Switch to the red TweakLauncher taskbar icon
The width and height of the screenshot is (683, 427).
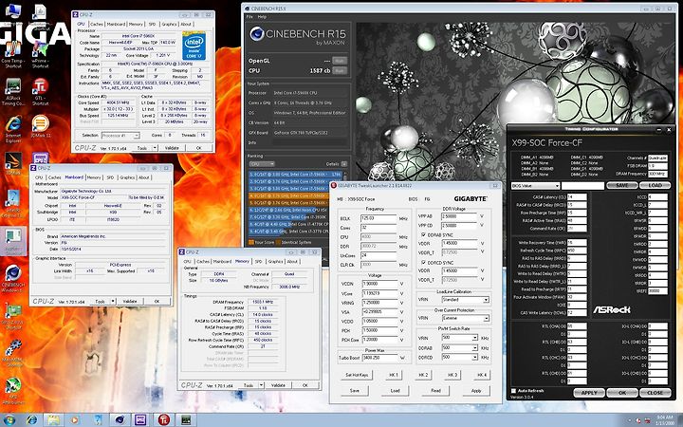click(163, 420)
